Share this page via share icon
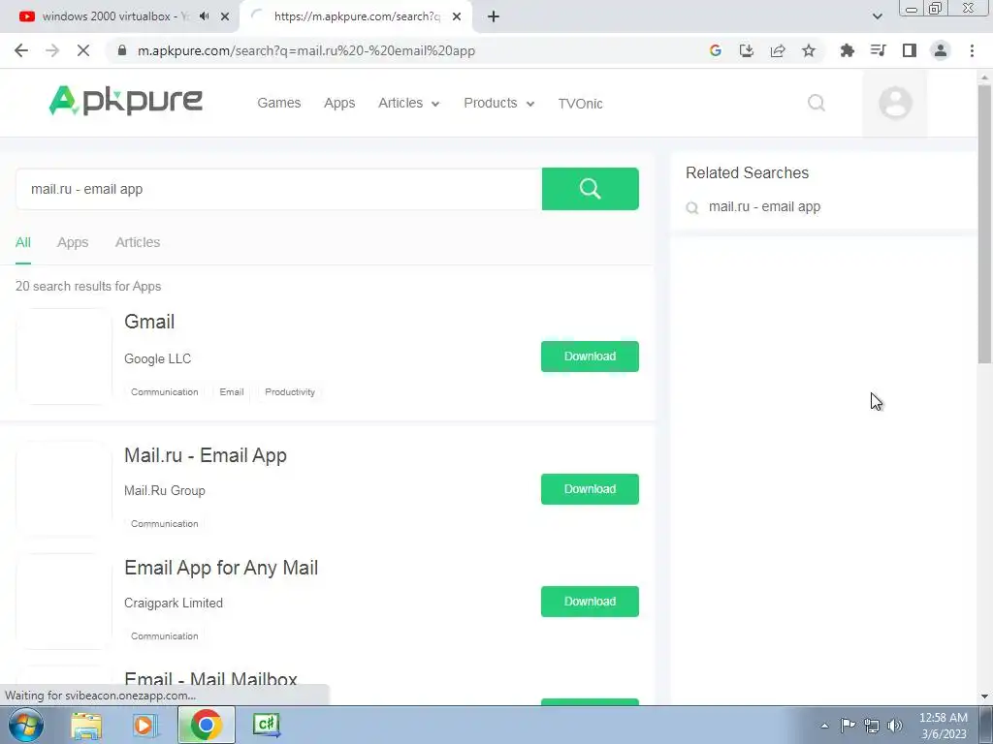Screen dimensions: 993x744 [x=778, y=50]
